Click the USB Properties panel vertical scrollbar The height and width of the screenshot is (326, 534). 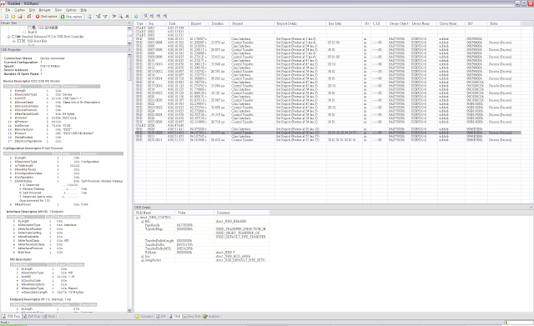click(129, 182)
